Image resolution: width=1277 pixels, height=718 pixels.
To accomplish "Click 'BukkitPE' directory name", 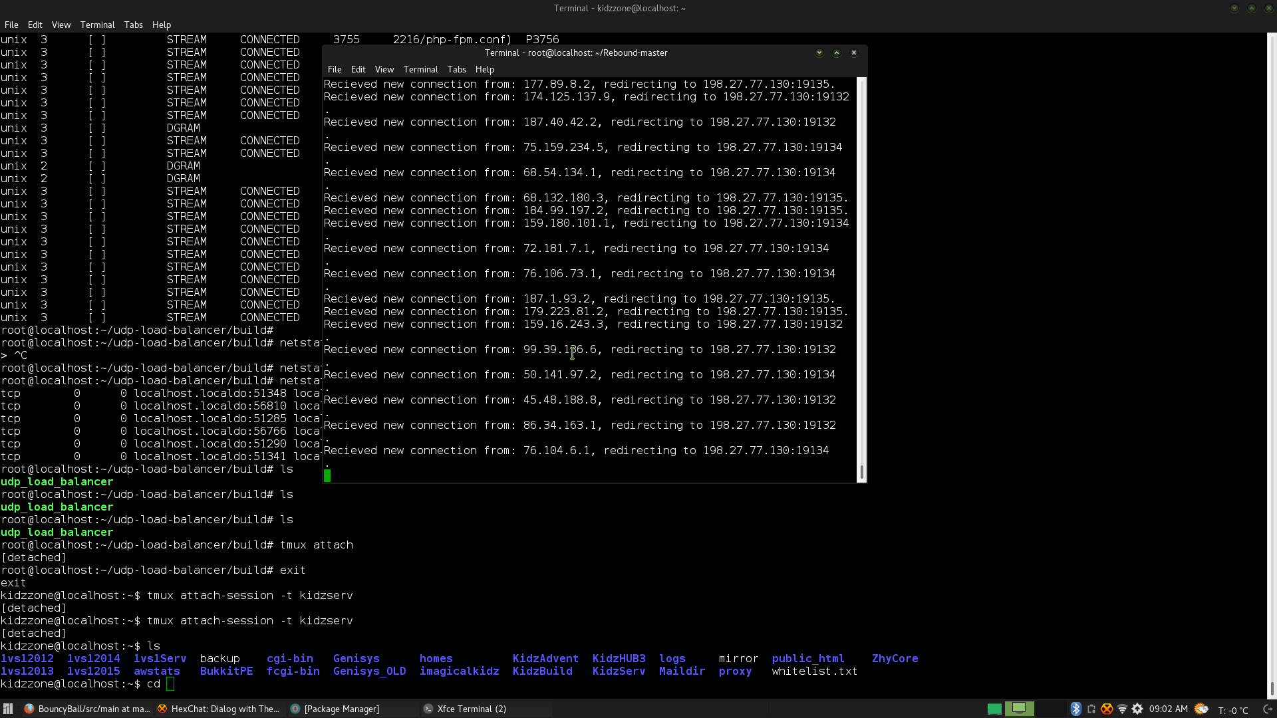I will [x=226, y=671].
